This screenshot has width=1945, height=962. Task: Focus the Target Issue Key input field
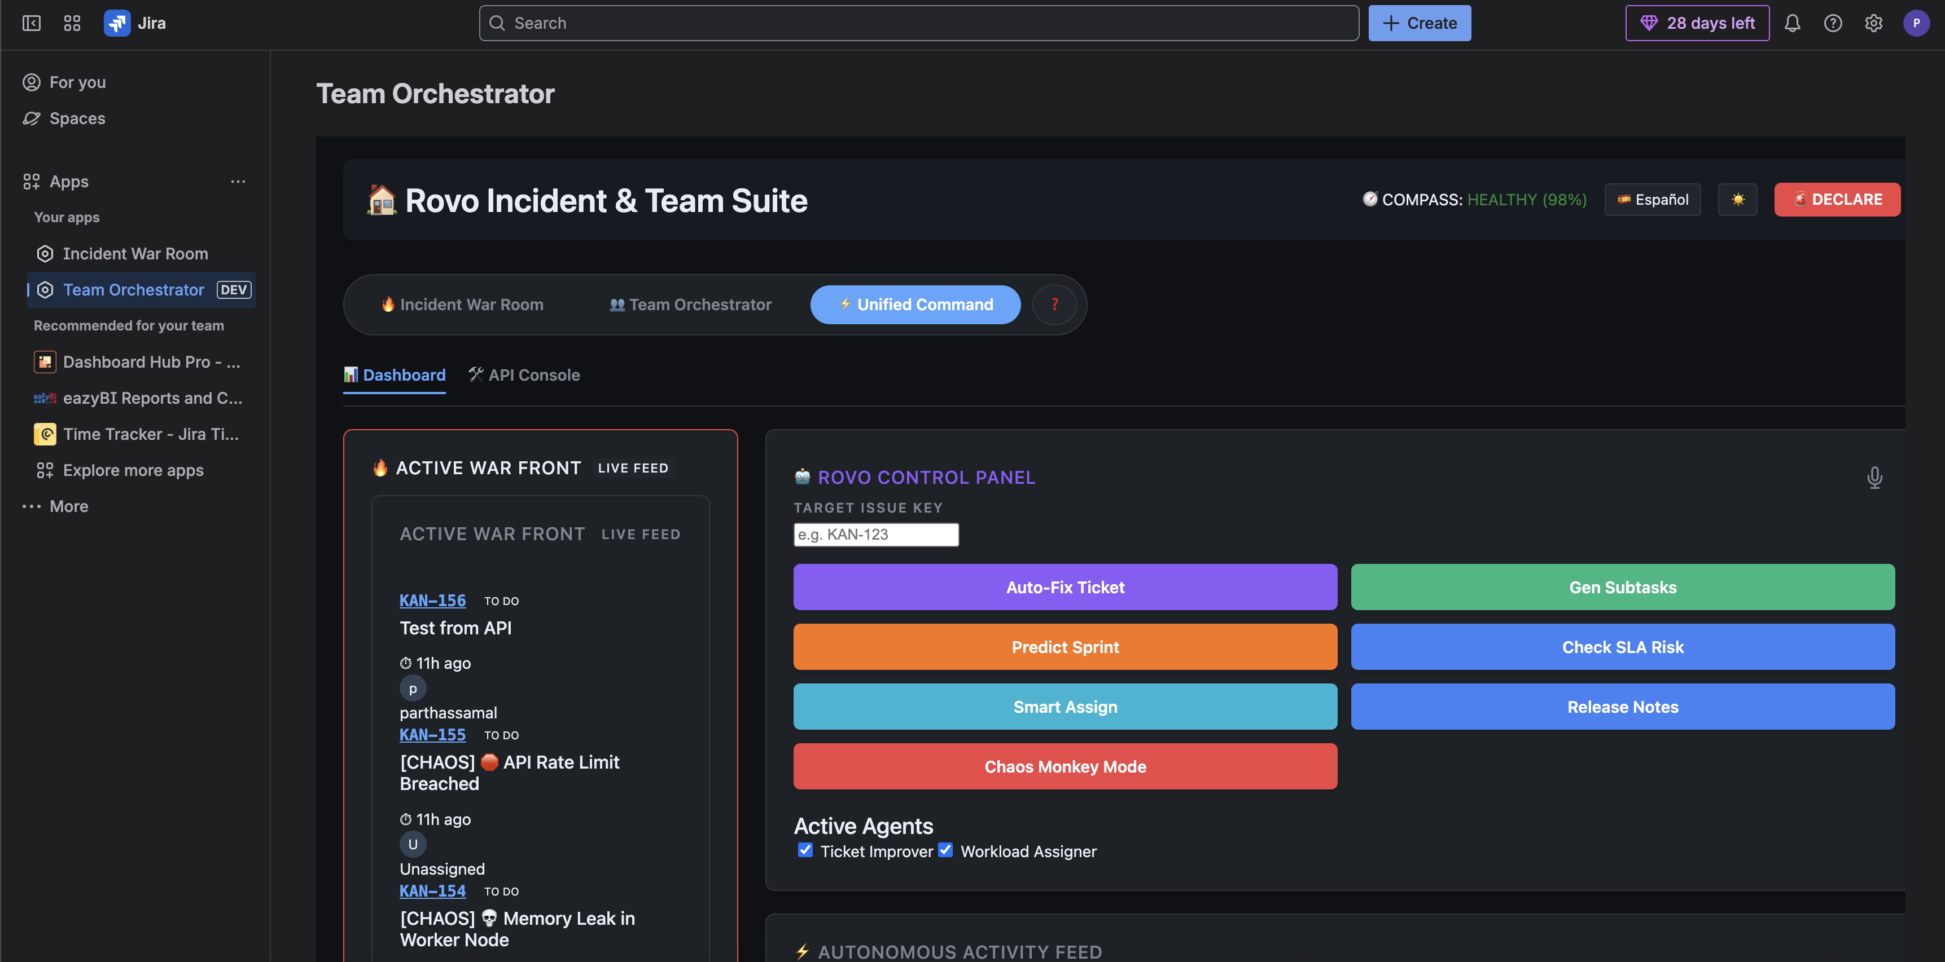pyautogui.click(x=876, y=535)
